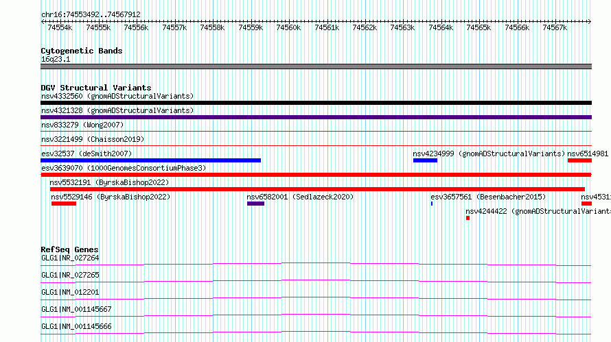Open variant nsv4234999 gnomAD label
Image resolution: width=611 pixels, height=342 pixels.
click(x=489, y=154)
